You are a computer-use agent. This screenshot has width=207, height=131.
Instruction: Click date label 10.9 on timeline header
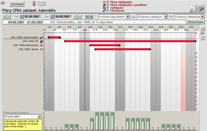pos(90,27)
